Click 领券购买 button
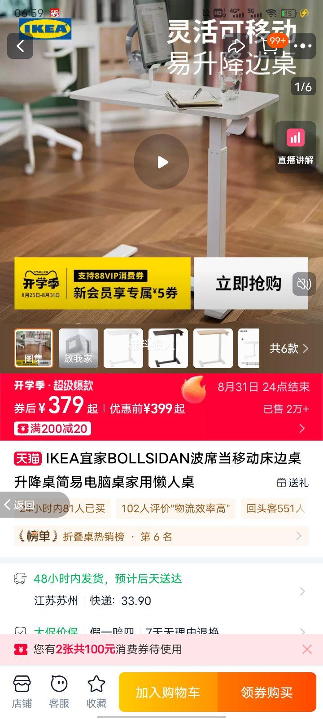This screenshot has width=323, height=719. click(x=267, y=692)
